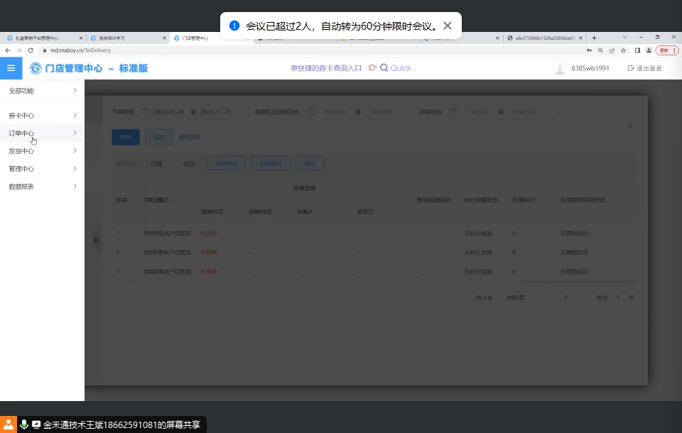The height and width of the screenshot is (433, 682).
Task: Click 退出登录 logout link
Action: [644, 68]
